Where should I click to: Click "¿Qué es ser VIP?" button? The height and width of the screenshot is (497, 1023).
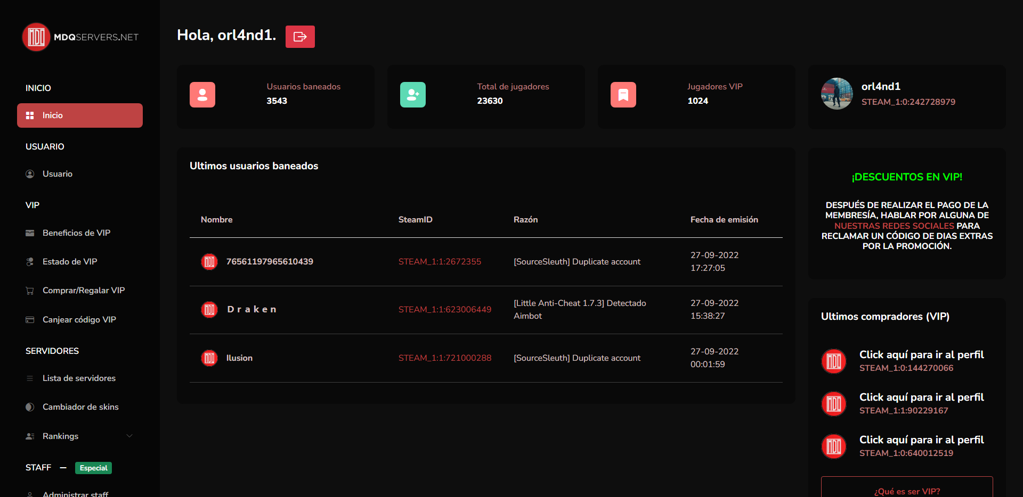pyautogui.click(x=907, y=490)
